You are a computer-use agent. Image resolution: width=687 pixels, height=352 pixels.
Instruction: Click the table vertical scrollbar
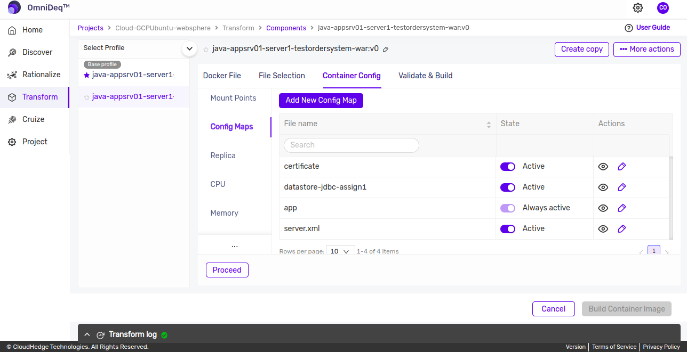(671, 197)
